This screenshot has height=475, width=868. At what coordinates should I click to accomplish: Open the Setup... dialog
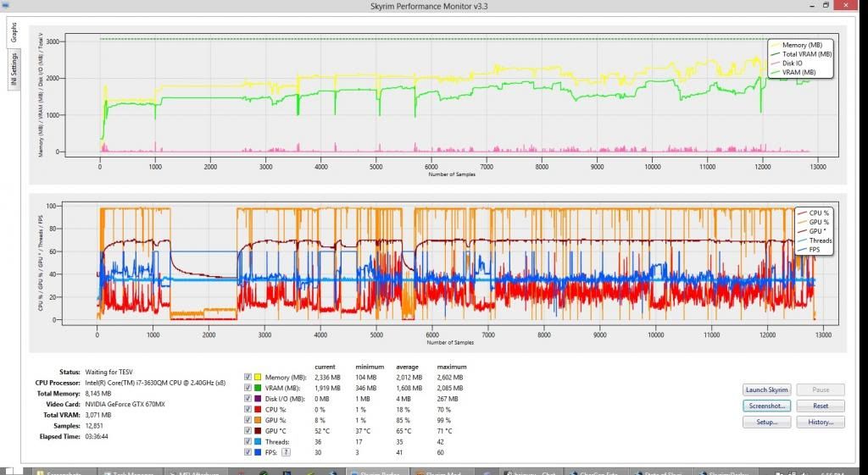coord(766,422)
